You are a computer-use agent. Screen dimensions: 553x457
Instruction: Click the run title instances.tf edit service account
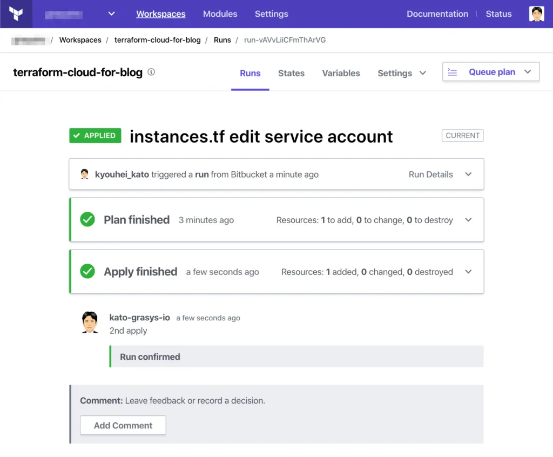[261, 137]
